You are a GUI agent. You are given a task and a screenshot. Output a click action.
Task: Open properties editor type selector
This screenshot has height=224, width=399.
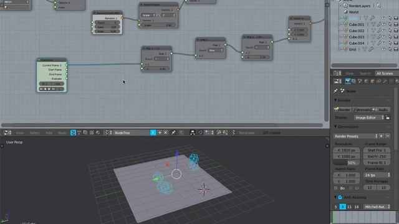point(338,82)
